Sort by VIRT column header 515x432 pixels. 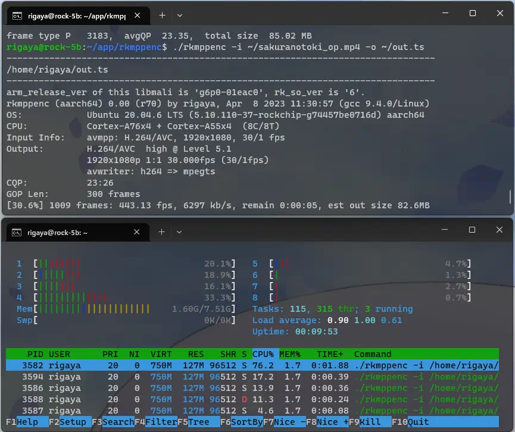point(161,354)
